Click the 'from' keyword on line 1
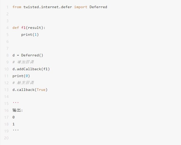181x145 pixels. 17,7
